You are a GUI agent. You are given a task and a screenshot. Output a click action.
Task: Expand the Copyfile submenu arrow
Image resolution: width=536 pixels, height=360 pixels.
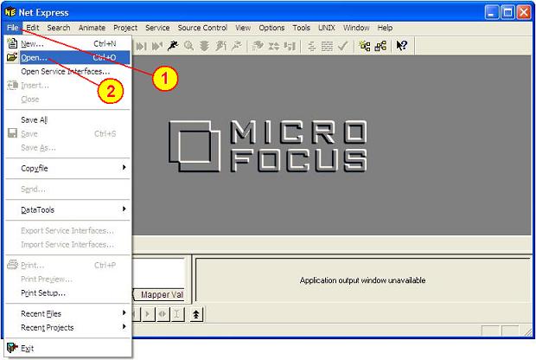[124, 167]
